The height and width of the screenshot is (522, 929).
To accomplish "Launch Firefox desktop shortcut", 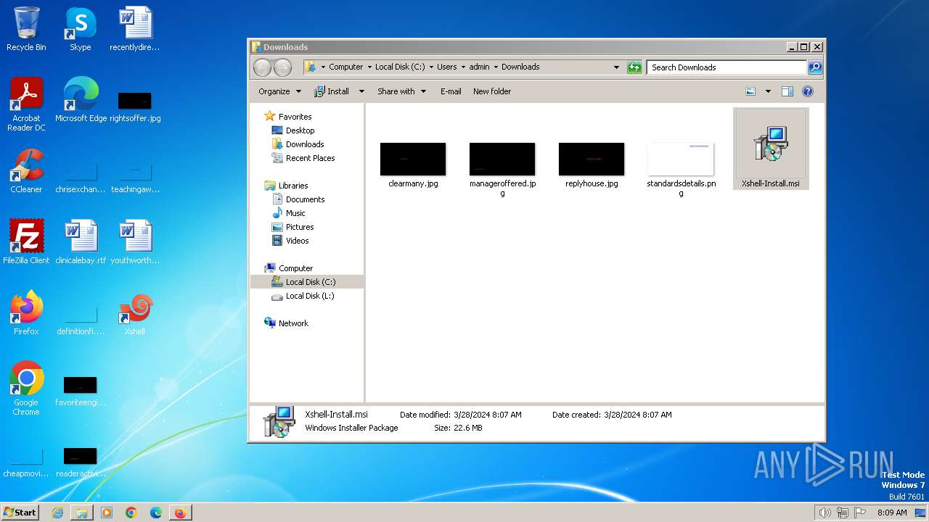I will click(x=26, y=313).
